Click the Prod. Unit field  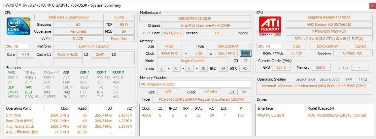pyautogui.click(x=119, y=39)
